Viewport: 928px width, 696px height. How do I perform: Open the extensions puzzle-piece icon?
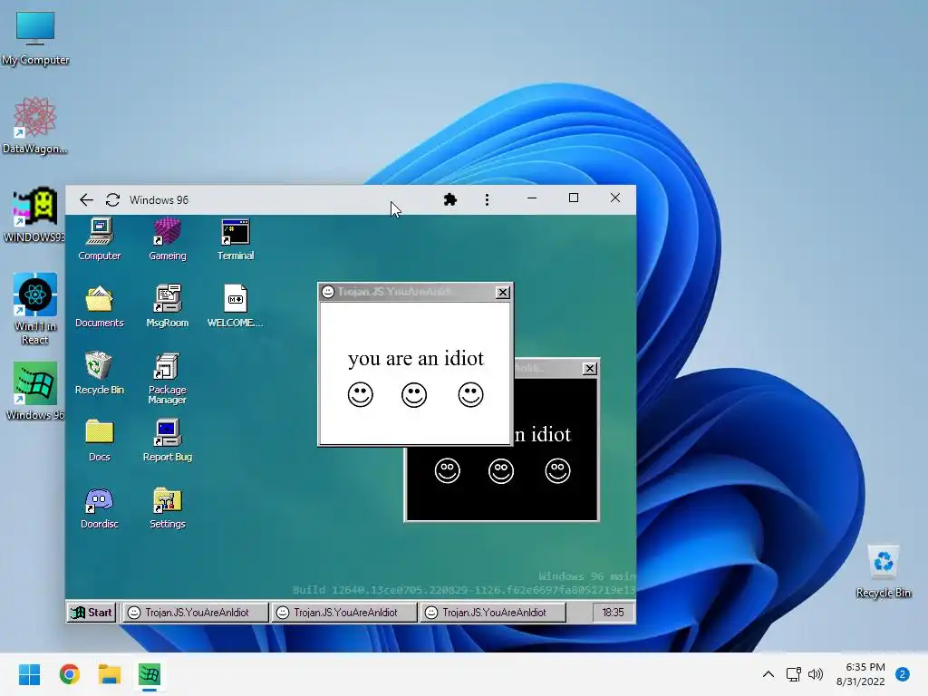450,200
